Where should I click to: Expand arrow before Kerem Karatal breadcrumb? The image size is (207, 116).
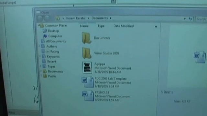coord(63,18)
